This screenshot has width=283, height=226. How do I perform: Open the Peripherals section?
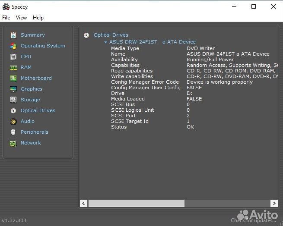pos(35,132)
